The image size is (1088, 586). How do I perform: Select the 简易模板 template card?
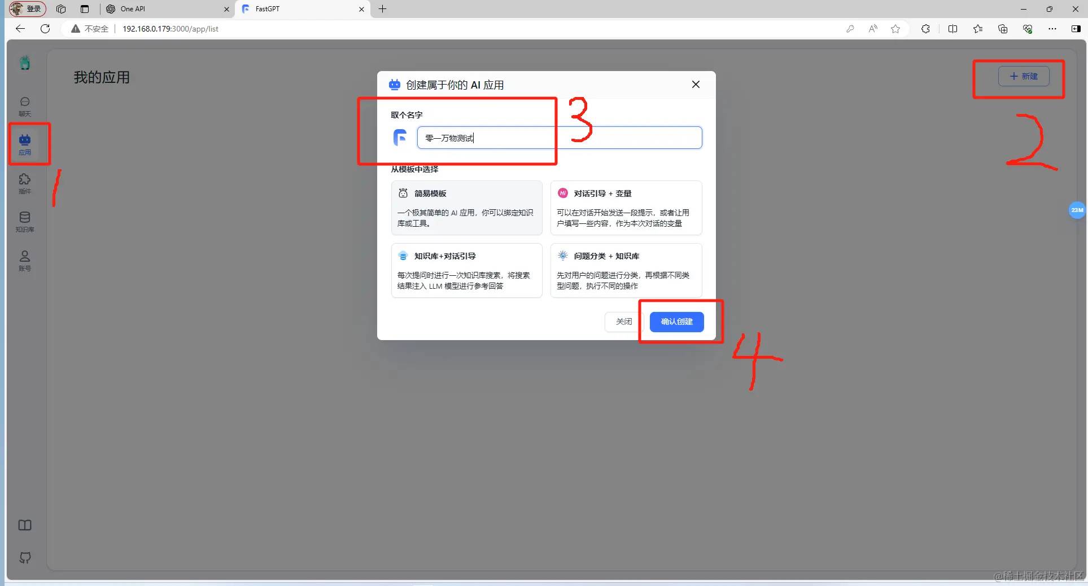pyautogui.click(x=466, y=208)
